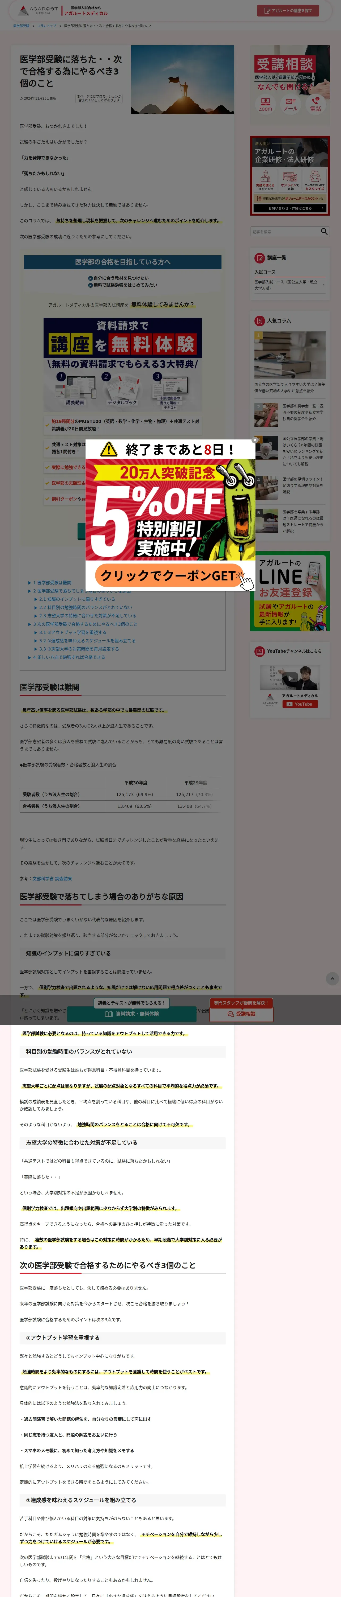Jump to TOC item 3 次の医学部受験で合格
Image resolution: width=341 pixels, height=1597 pixels.
click(86, 624)
